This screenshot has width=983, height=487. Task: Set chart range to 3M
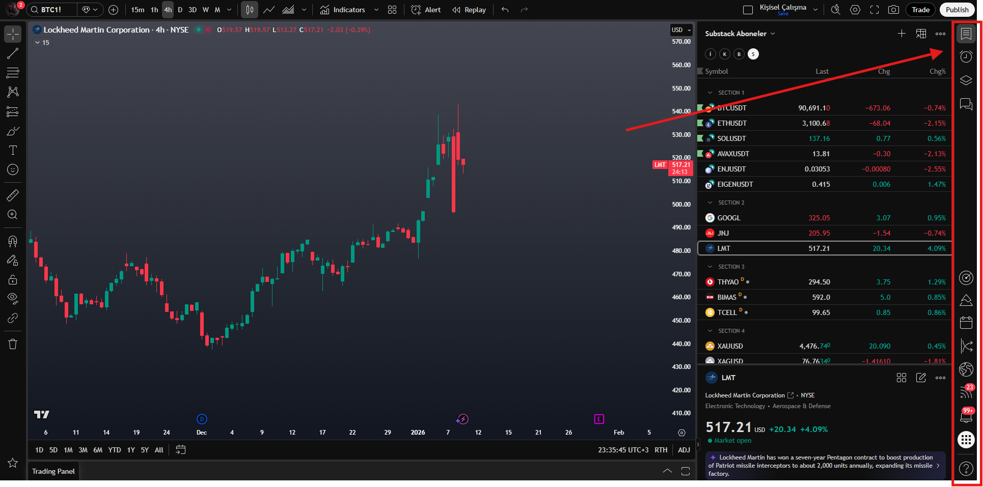(x=83, y=450)
